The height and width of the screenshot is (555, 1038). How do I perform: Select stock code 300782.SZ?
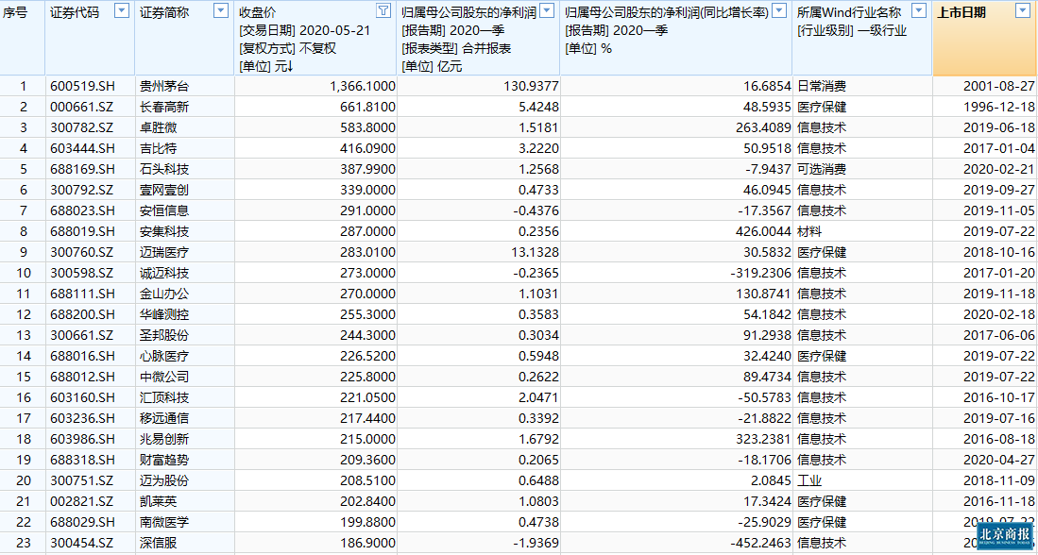click(82, 127)
